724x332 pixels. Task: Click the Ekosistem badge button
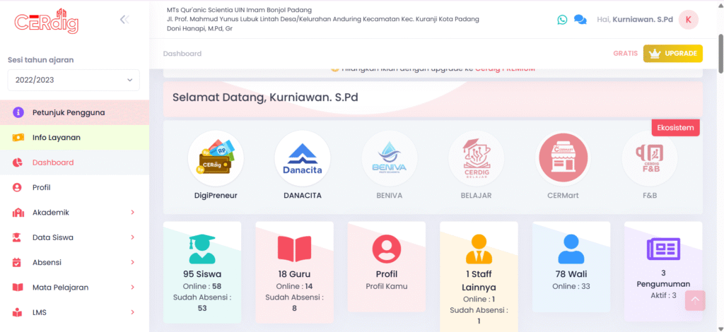tap(675, 128)
